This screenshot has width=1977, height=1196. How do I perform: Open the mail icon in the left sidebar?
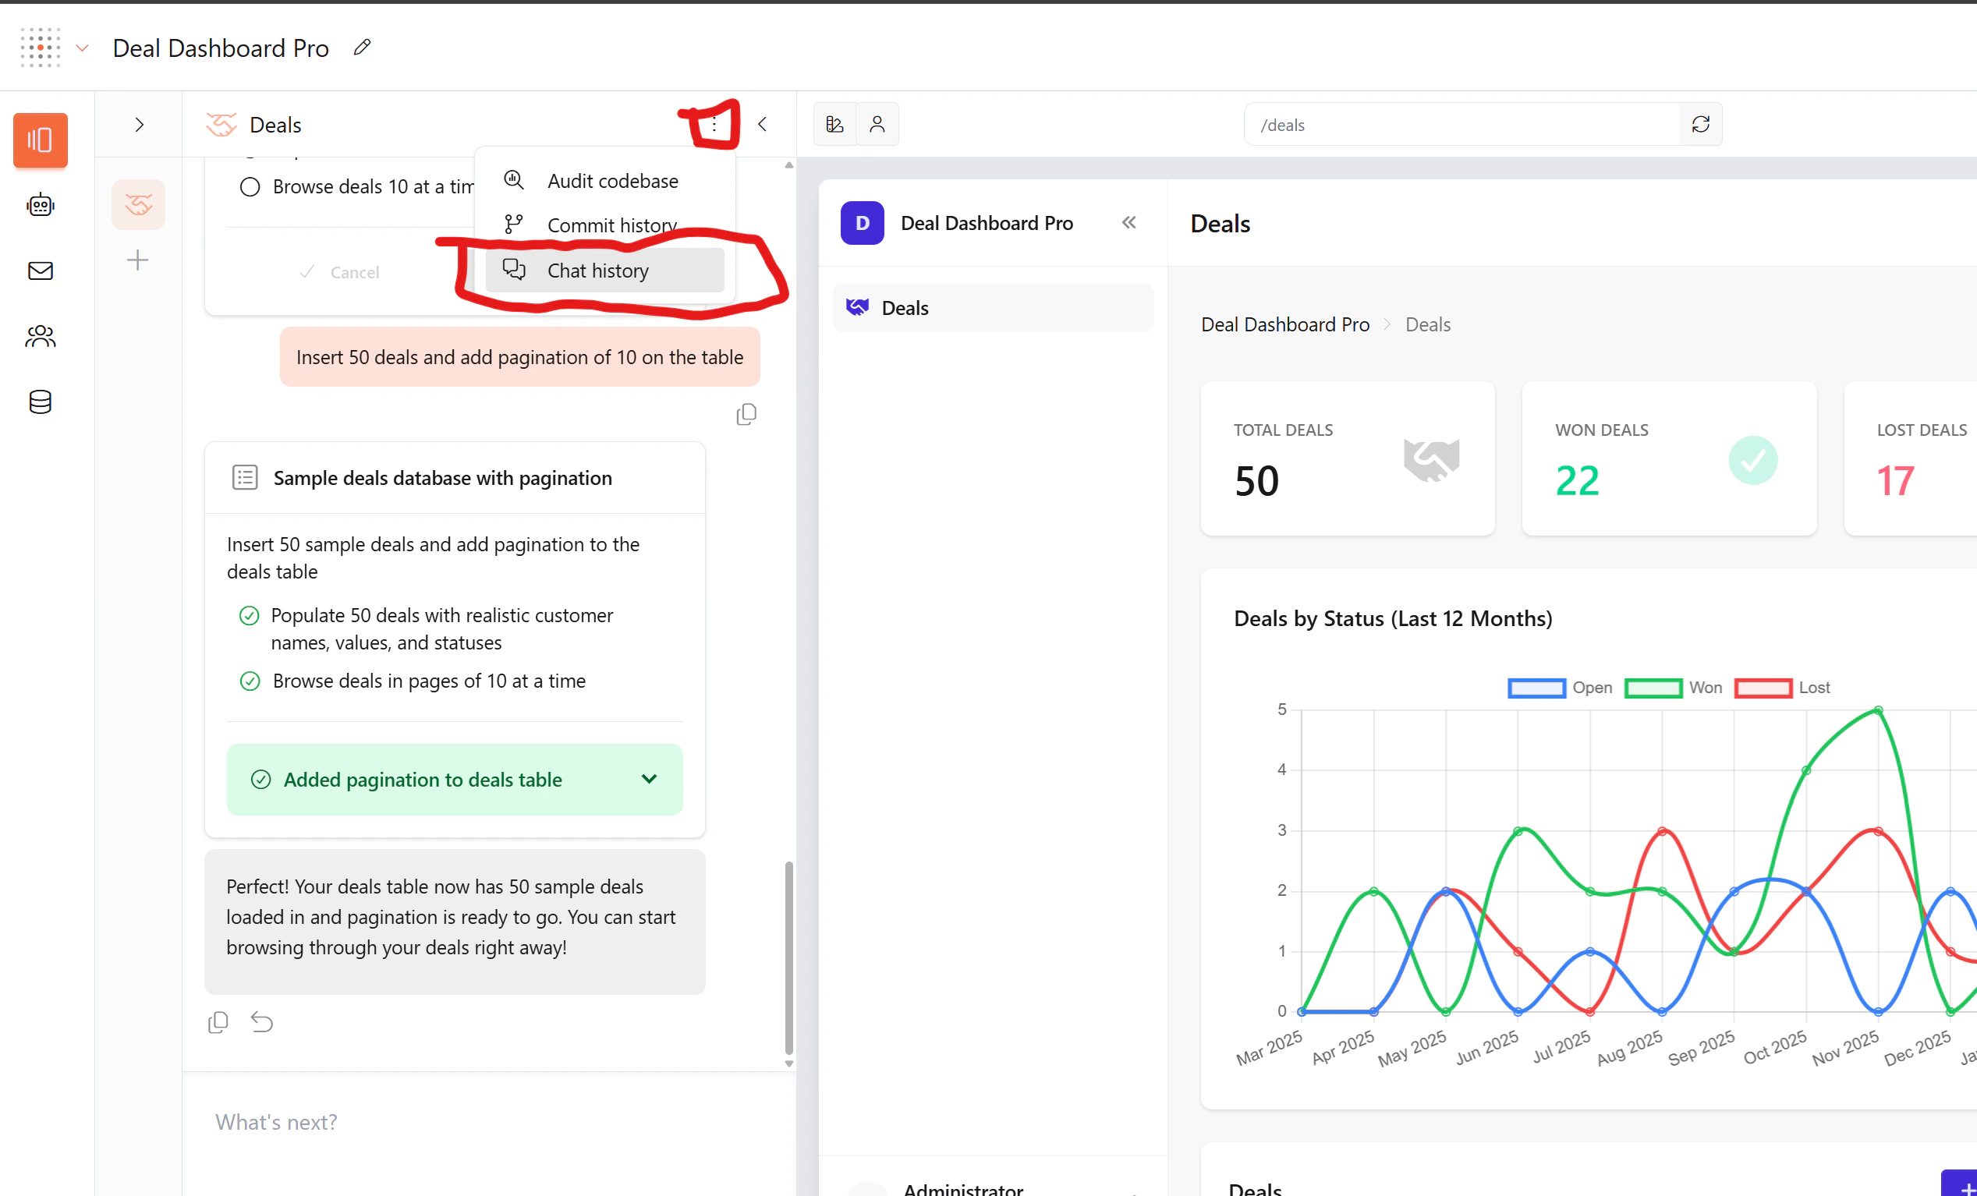point(39,271)
